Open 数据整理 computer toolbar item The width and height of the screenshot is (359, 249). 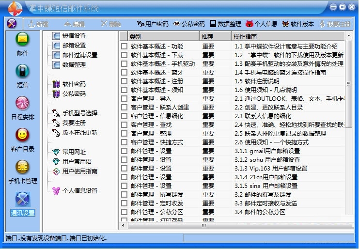click(x=225, y=24)
